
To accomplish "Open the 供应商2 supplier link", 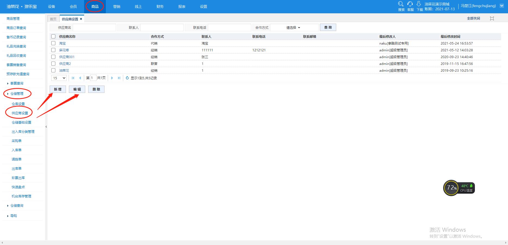I will click(65, 64).
